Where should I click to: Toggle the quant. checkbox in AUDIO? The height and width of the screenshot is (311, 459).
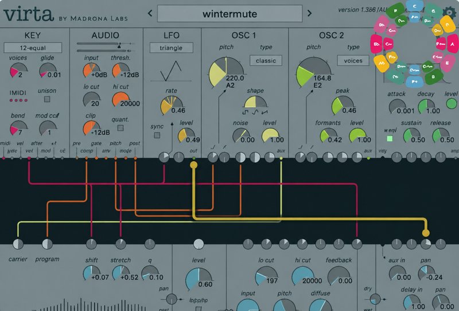point(120,128)
